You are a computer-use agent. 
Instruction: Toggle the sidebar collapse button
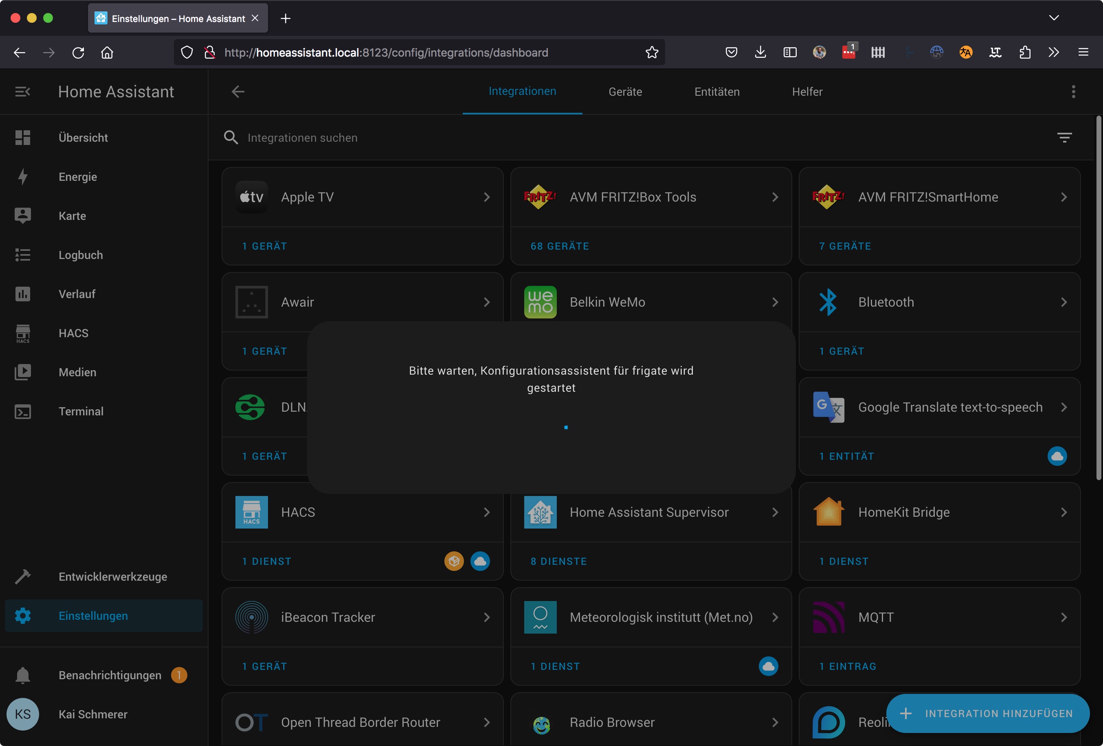[22, 92]
